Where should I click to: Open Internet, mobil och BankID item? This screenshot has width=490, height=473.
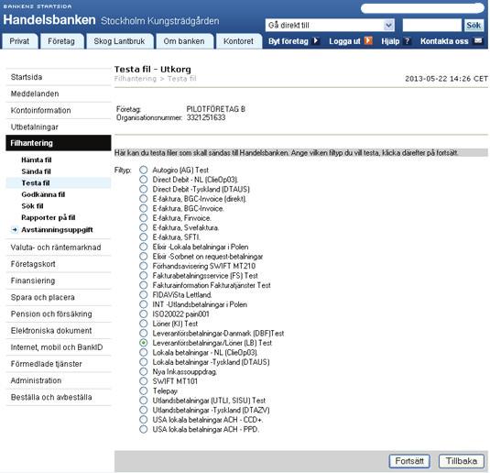(x=58, y=347)
